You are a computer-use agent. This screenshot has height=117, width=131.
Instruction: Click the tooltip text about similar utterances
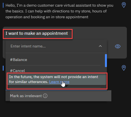(53, 79)
